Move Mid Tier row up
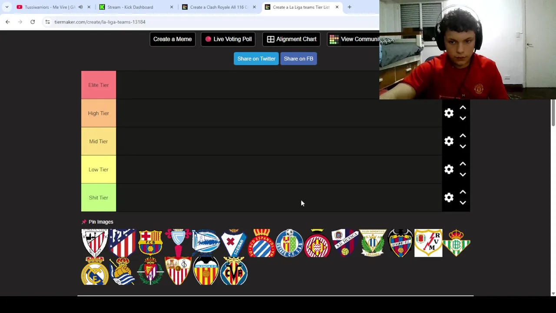556x313 pixels. [x=463, y=136]
